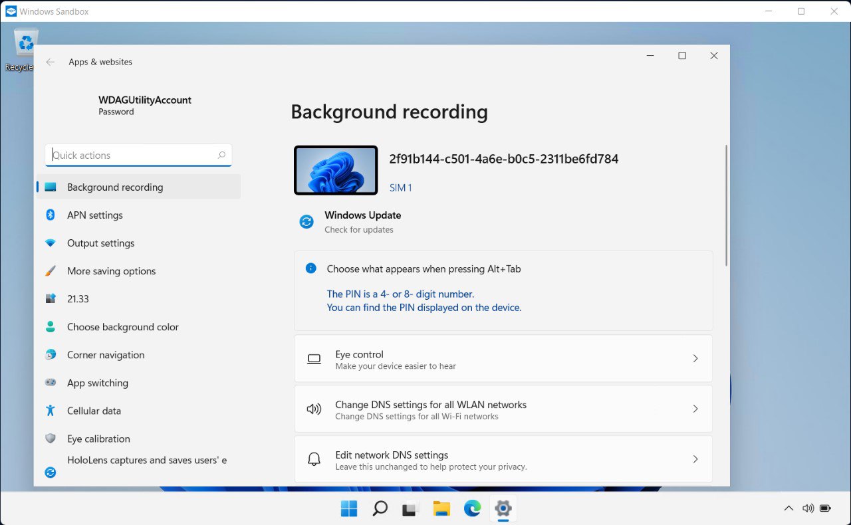Click the SIM 1 link
Screen dimensions: 851x525
[x=400, y=188]
